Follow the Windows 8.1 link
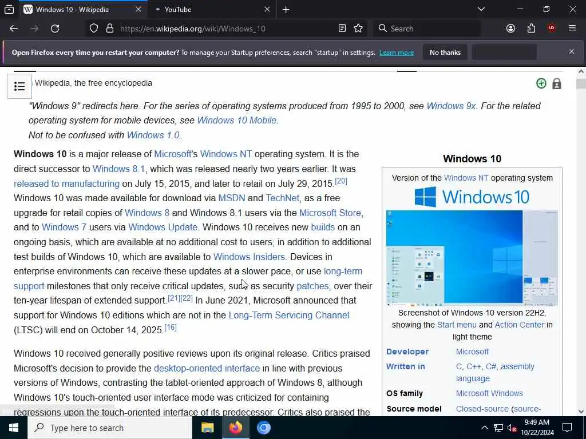This screenshot has width=586, height=439. 118,169
